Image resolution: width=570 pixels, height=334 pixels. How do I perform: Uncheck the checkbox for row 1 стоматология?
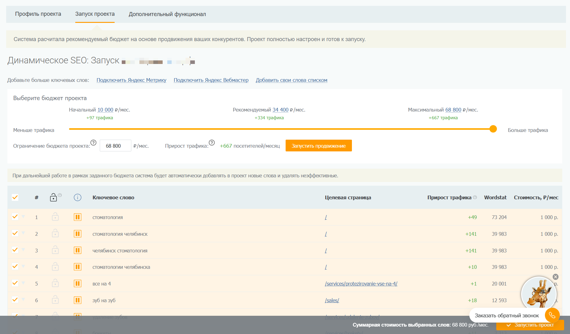tap(15, 217)
